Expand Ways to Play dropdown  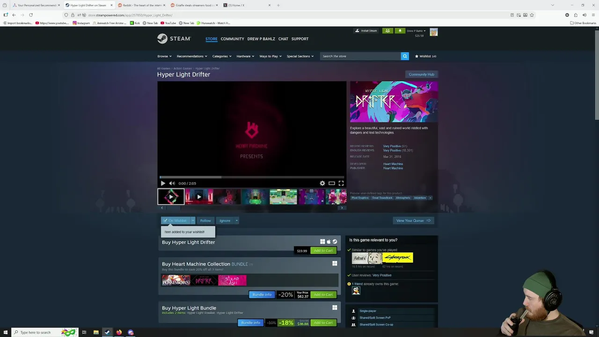[x=270, y=56]
